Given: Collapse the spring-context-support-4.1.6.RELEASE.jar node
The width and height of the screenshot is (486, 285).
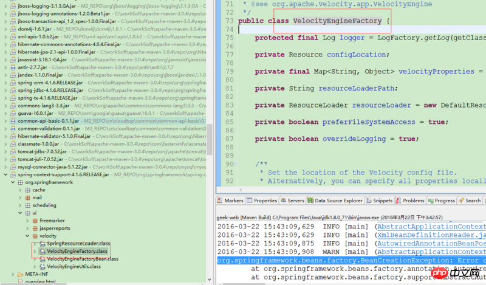Looking at the screenshot, I should coord(5,174).
